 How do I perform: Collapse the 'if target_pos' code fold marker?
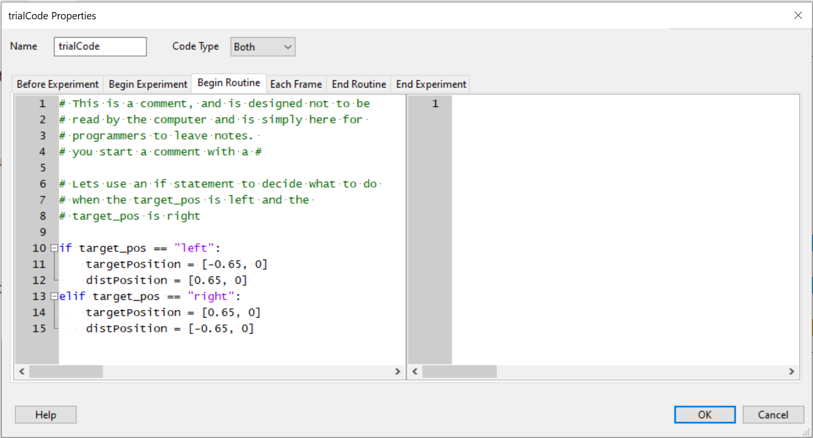tap(54, 248)
